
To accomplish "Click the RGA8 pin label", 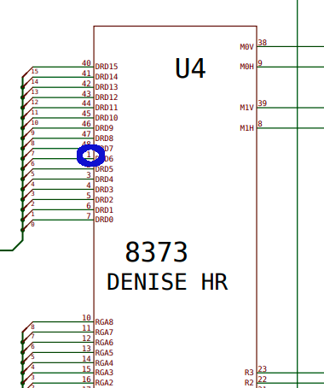I will point(104,322).
